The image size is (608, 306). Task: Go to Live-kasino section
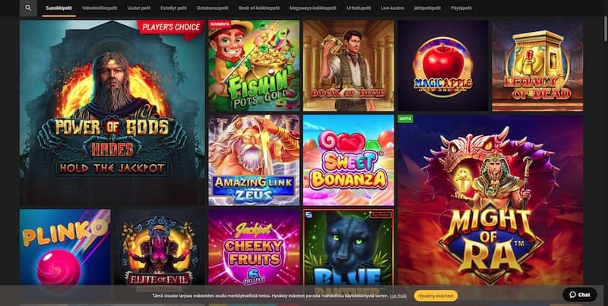click(392, 8)
